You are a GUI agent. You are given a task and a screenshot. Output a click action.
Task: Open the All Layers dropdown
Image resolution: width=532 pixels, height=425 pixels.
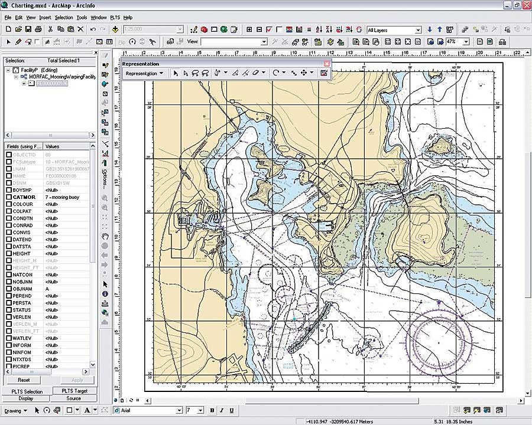[x=419, y=30]
